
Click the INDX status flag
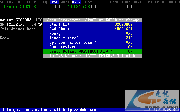point(20,2)
